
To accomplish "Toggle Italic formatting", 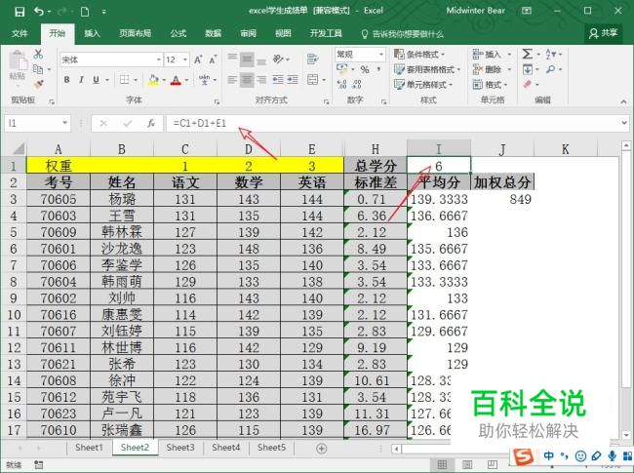I will click(81, 80).
